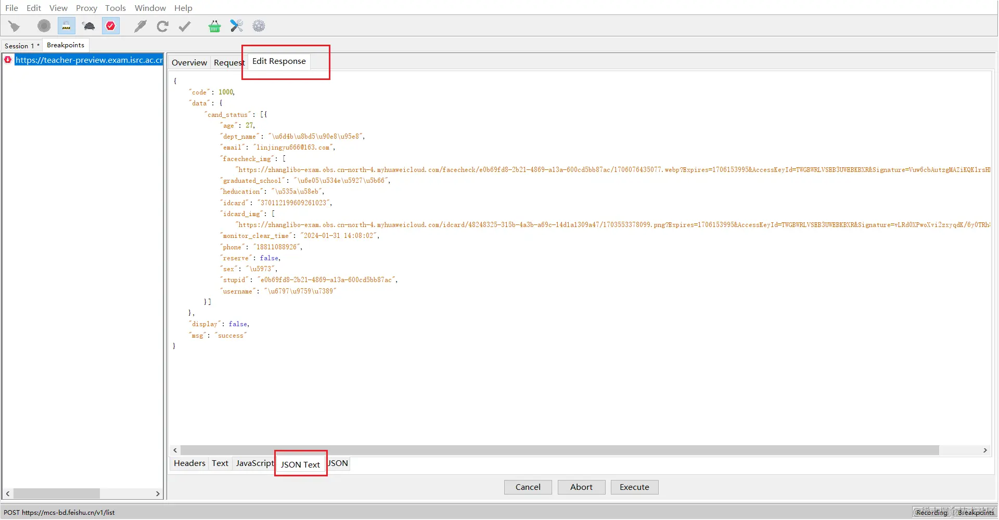
Task: Clear the session with the broom icon
Action: (x=14, y=26)
